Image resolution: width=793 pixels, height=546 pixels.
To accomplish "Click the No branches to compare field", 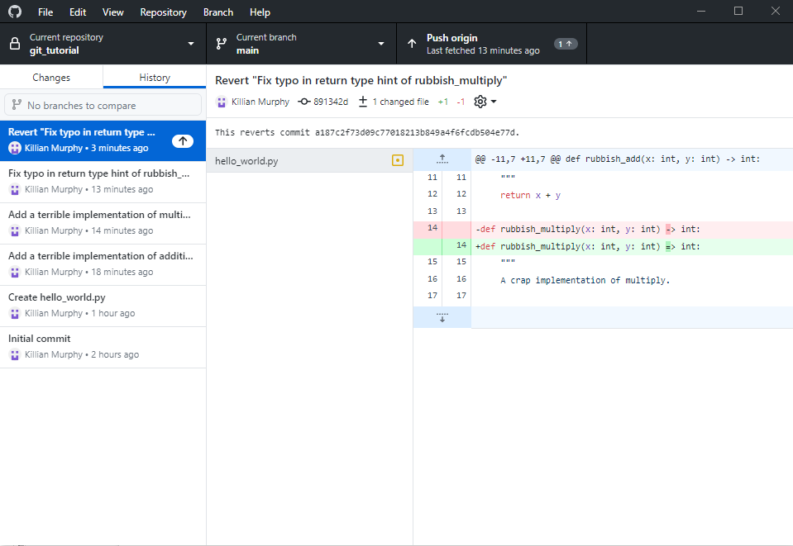I will [x=103, y=105].
